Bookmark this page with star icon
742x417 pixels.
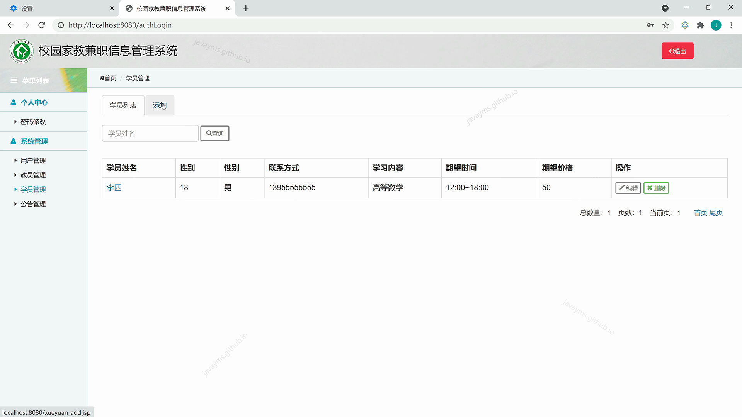665,25
